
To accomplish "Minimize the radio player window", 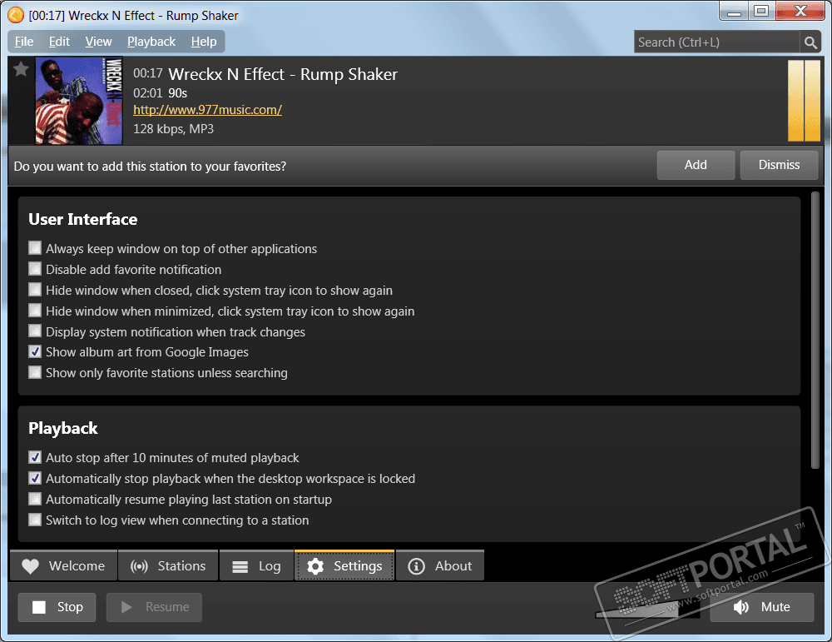I will pyautogui.click(x=734, y=12).
